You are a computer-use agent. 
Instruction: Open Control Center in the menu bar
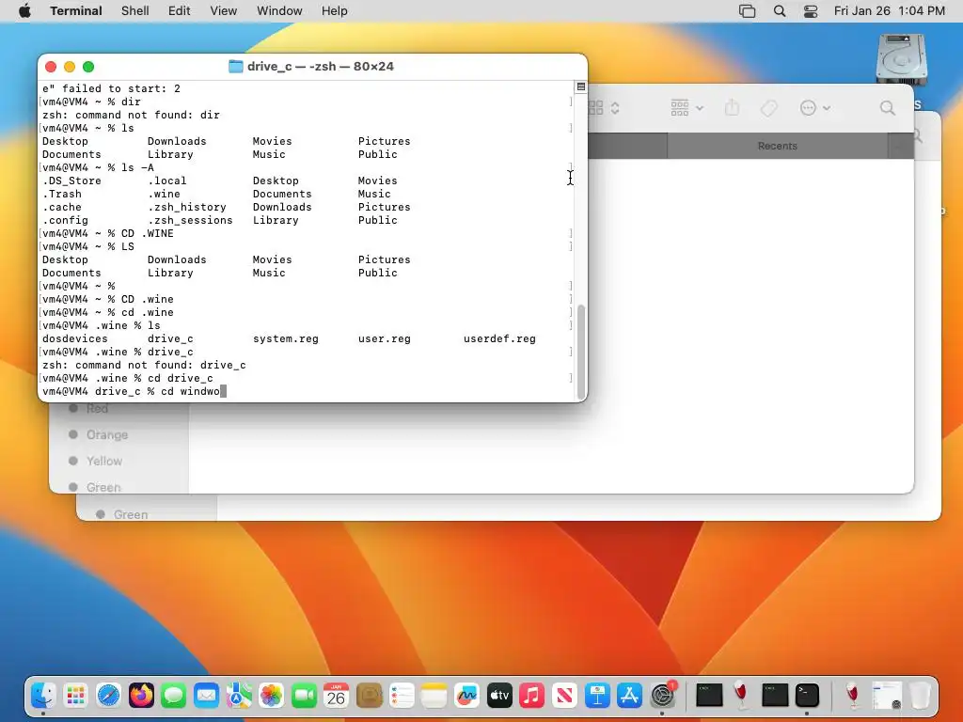click(x=811, y=11)
